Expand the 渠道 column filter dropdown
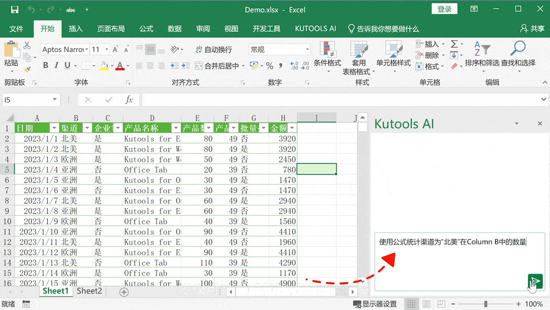 (87, 128)
